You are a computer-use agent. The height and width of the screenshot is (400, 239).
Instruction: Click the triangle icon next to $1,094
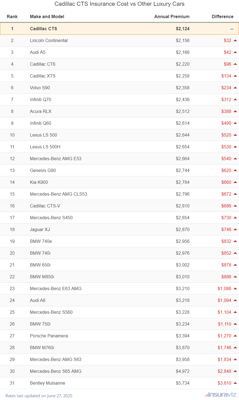235,300
